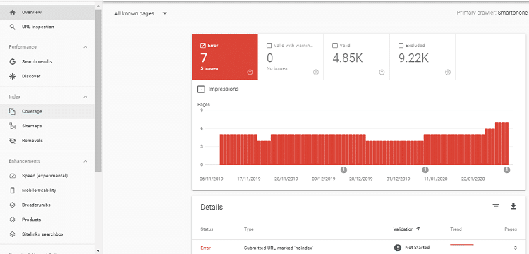Click the Coverage pages icon
Image resolution: width=529 pixels, height=254 pixels.
pyautogui.click(x=13, y=111)
